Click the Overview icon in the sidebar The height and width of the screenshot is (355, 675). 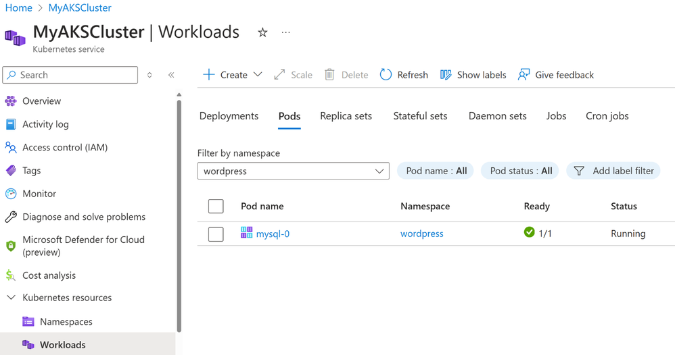coord(11,101)
